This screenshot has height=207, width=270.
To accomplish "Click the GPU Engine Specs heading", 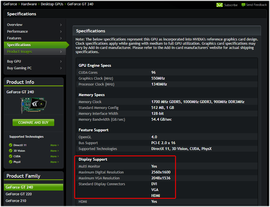I will (x=95, y=65).
